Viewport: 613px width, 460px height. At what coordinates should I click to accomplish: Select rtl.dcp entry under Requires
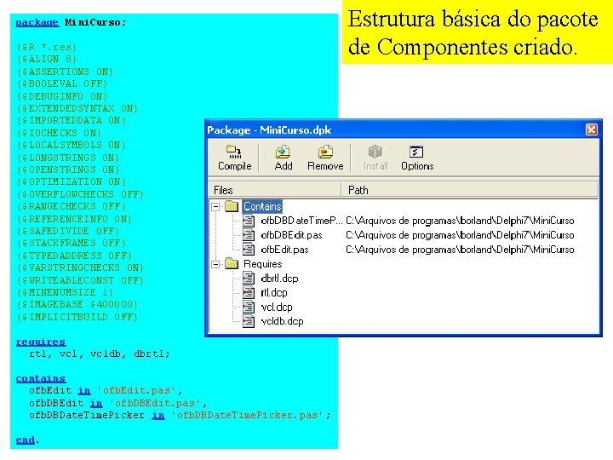tap(274, 292)
